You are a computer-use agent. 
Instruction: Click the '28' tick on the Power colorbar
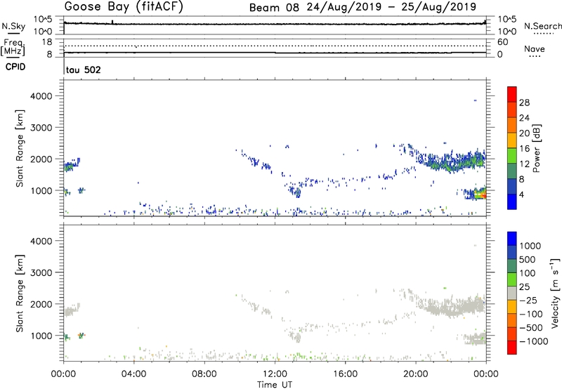pos(524,103)
